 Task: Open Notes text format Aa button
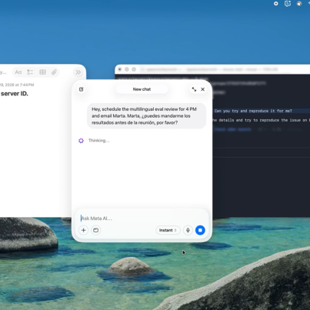point(18,72)
